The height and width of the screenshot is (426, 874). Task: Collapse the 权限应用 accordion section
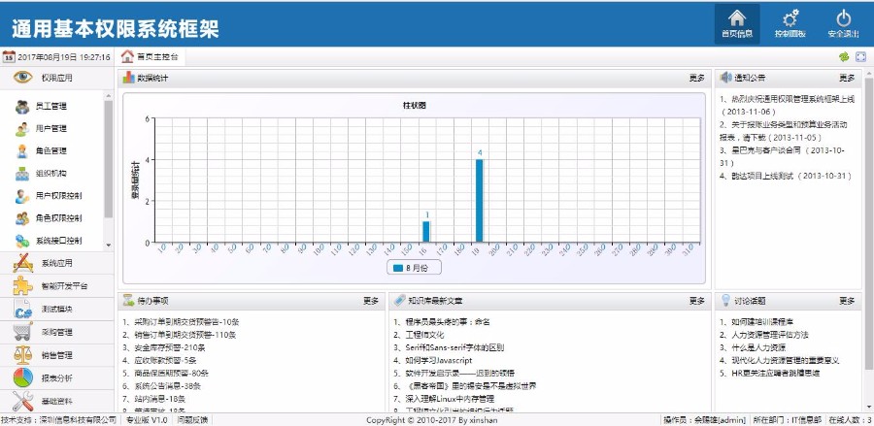pos(57,78)
